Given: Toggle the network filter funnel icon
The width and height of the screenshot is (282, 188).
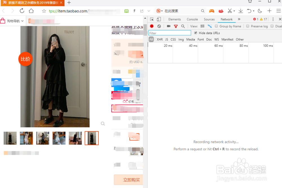Looking at the screenshot, I should coord(176,26).
